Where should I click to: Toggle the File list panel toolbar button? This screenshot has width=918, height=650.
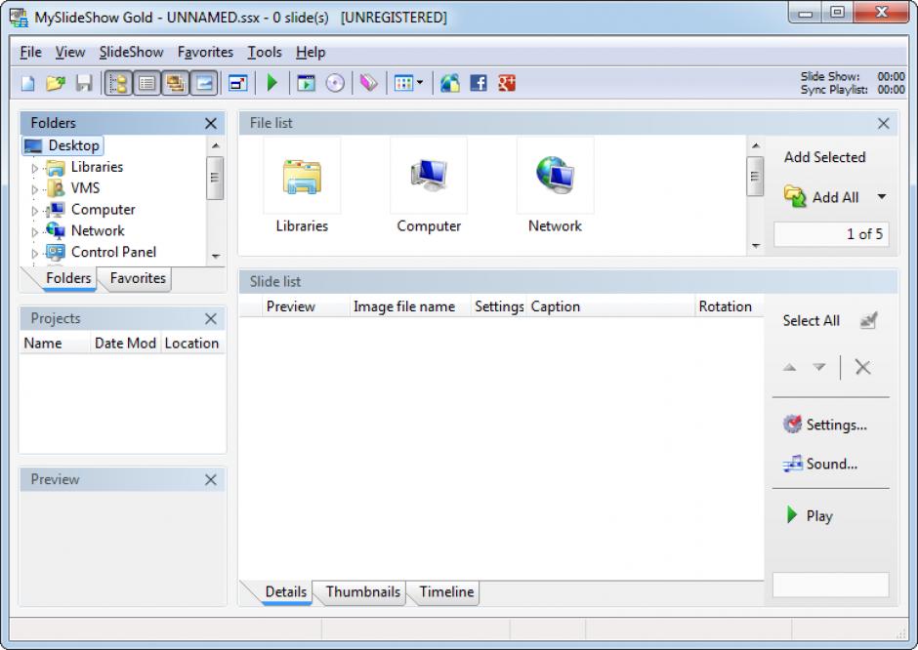coord(146,84)
